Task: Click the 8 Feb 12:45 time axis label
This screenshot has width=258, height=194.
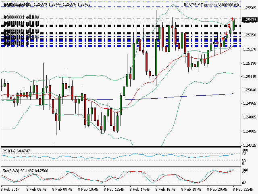Action: pos(114,189)
